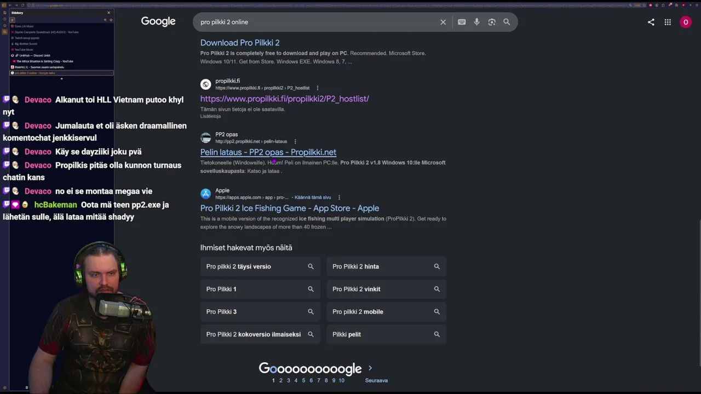Screen dimensions: 701x394
Task: Open Pro Pilkki 2 App Store result
Action: click(x=290, y=208)
